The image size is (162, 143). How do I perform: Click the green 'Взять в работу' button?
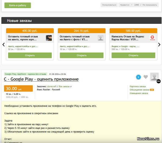18,5
